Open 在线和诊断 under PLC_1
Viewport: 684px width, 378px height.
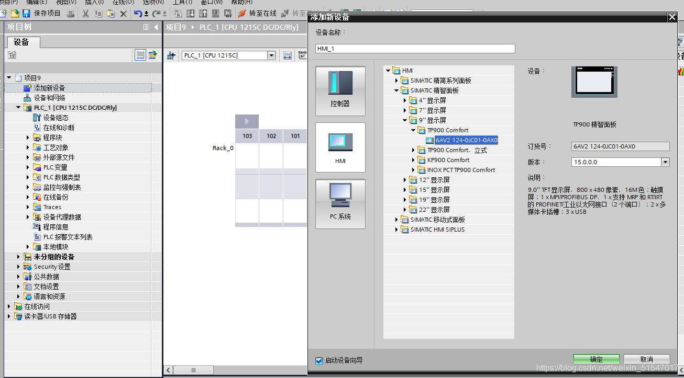pyautogui.click(x=59, y=128)
